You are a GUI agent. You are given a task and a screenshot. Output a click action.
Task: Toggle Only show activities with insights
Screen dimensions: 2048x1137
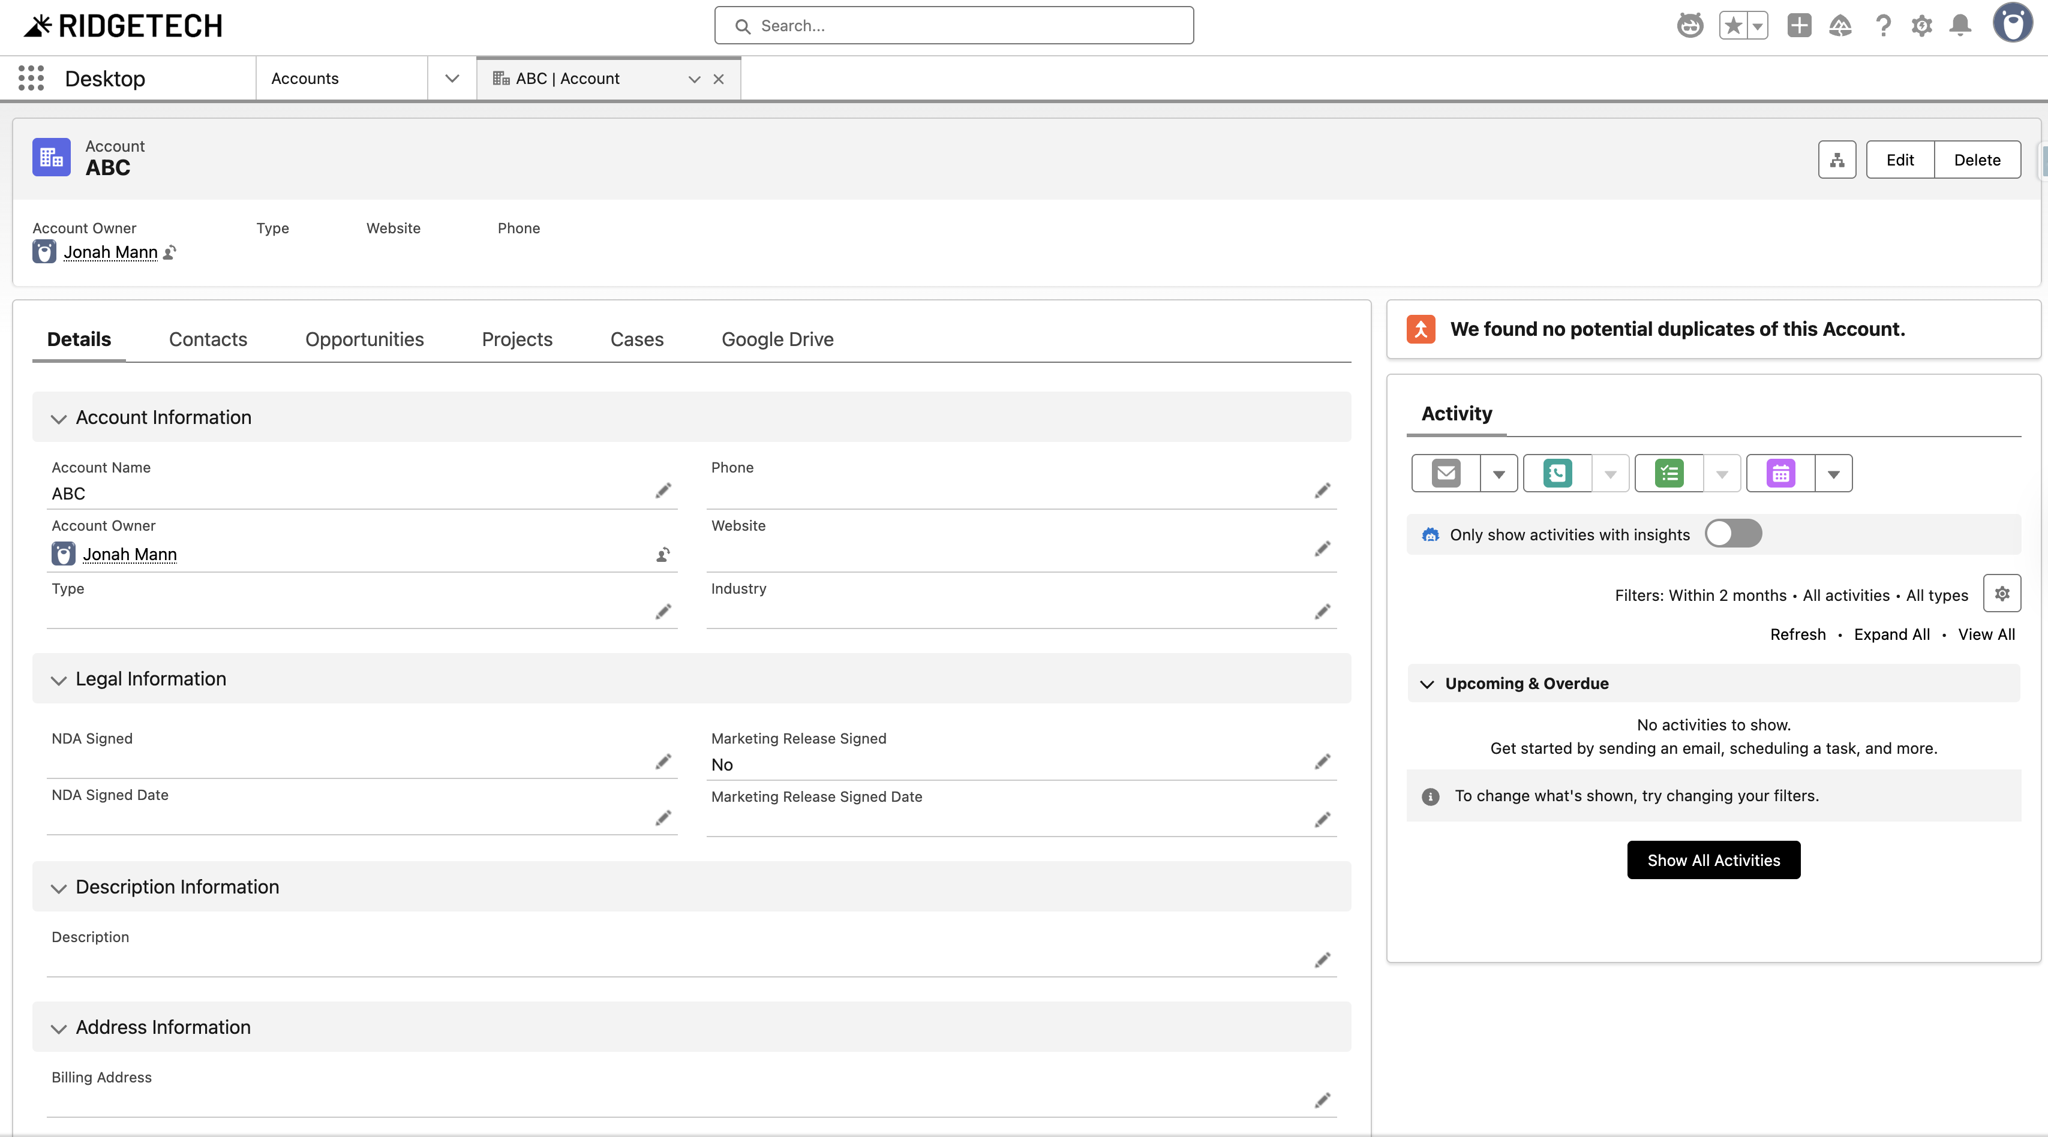tap(1733, 533)
